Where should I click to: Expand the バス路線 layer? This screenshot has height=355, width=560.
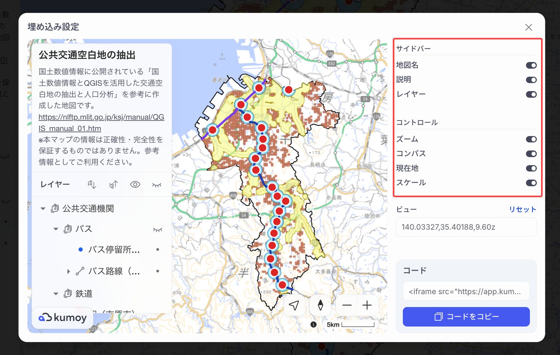tap(68, 271)
